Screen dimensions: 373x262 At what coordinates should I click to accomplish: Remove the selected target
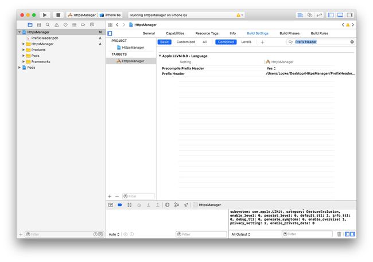click(117, 197)
